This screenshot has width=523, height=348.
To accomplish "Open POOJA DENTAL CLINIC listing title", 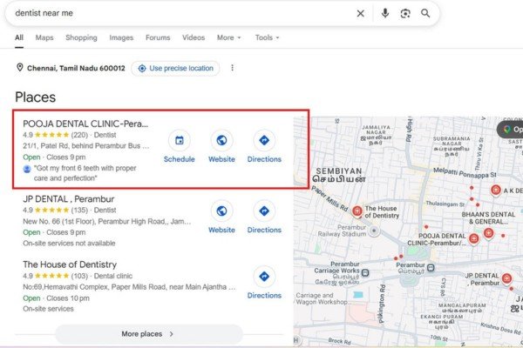I will (85, 124).
